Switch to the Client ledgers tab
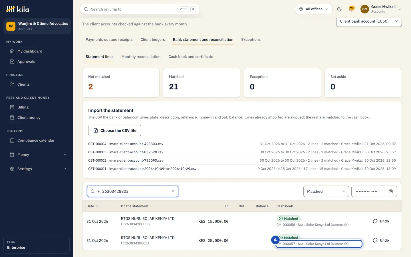This screenshot has width=411, height=257. point(153,40)
